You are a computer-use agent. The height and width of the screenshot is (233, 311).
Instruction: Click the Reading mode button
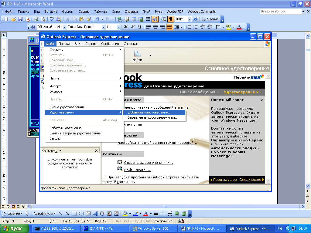[210, 19]
